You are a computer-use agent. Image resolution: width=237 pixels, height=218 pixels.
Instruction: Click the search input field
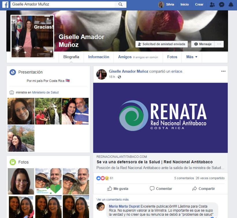62,4
